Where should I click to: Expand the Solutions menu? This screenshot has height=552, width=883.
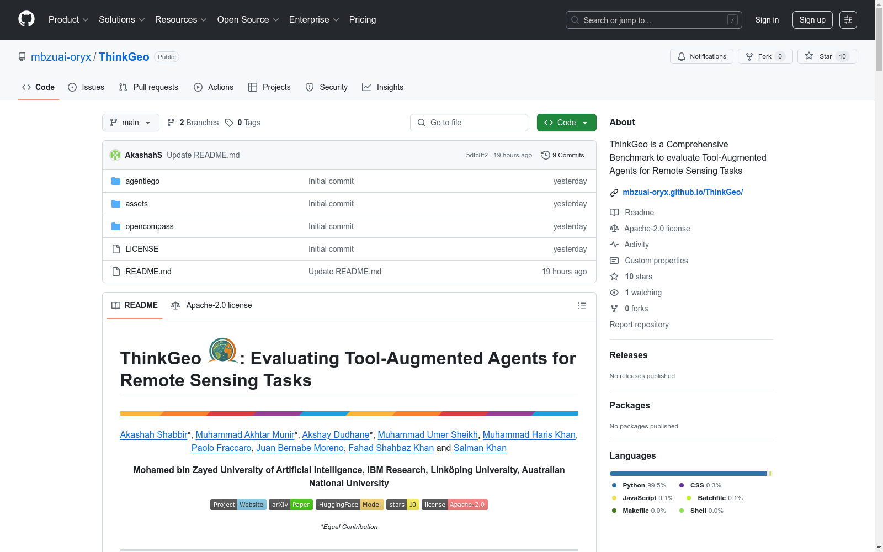tap(122, 20)
